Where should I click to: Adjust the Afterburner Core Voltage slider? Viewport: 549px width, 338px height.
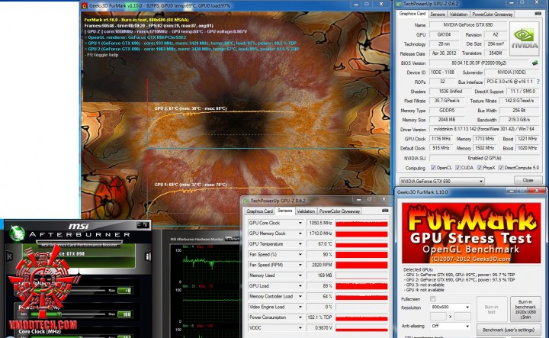[x=66, y=291]
